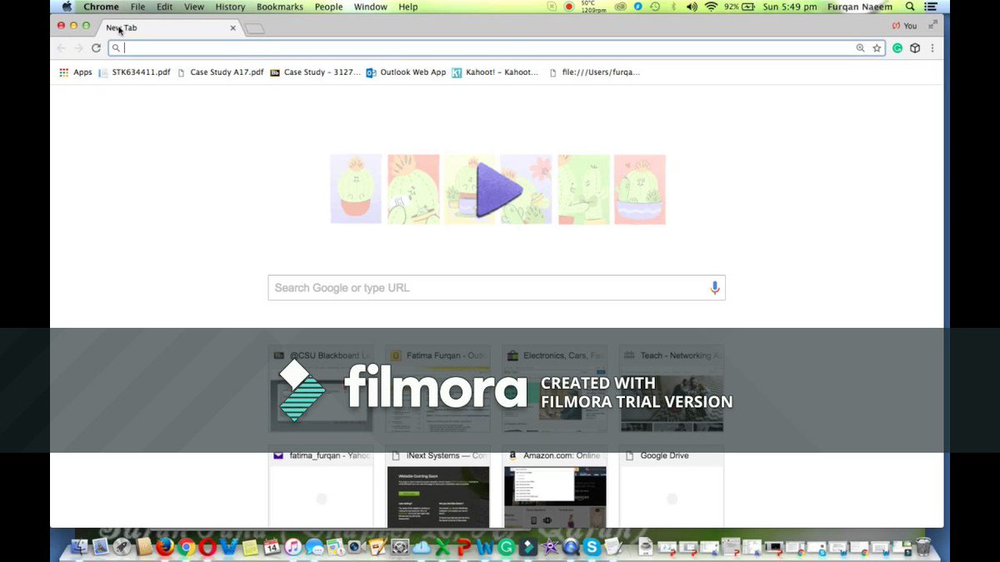Image resolution: width=1000 pixels, height=562 pixels.
Task: Open the Edit menu
Action: (165, 7)
